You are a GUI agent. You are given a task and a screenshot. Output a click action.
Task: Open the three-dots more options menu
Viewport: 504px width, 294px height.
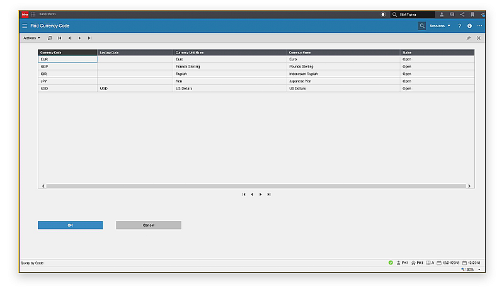pos(479,26)
